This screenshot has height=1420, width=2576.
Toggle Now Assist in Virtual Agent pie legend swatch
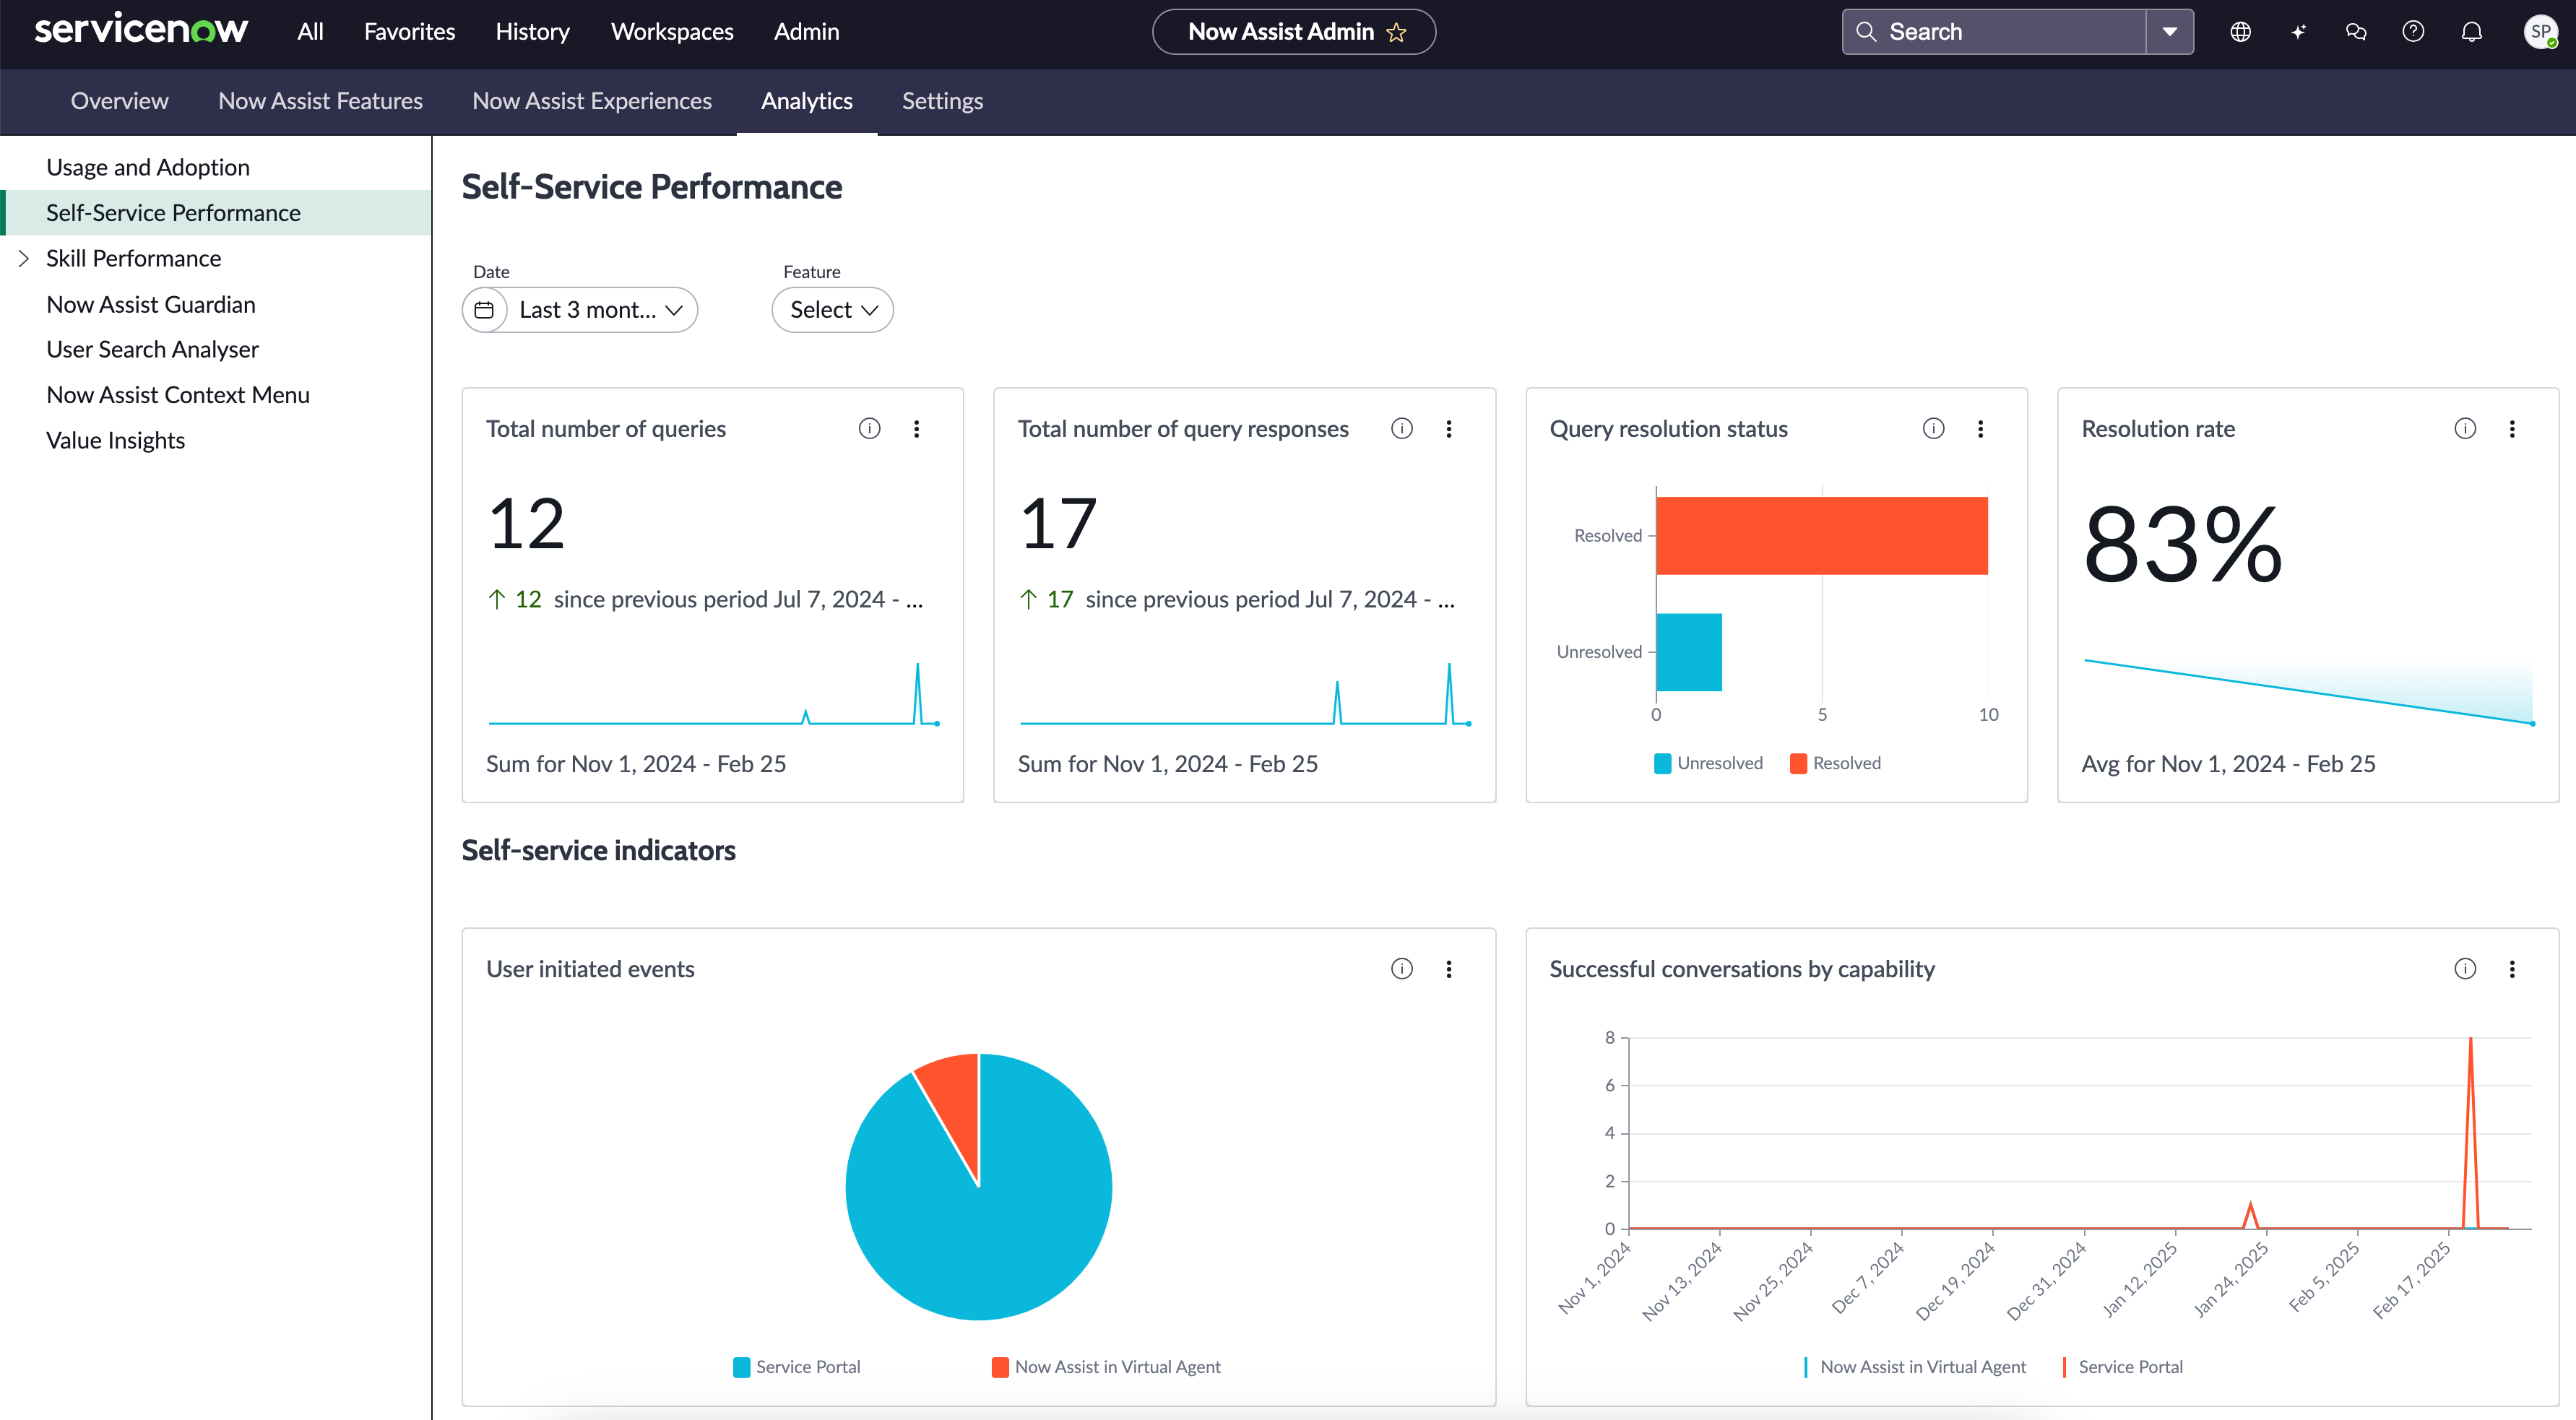click(x=1000, y=1367)
